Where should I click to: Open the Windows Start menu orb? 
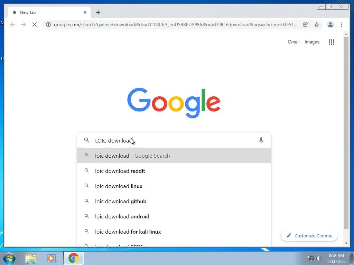click(9, 258)
